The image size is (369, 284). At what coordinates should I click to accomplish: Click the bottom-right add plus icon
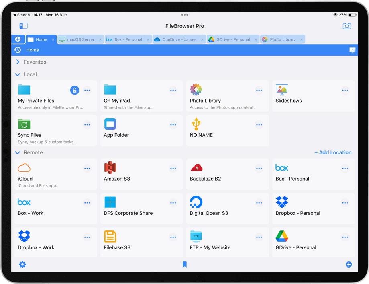tap(349, 264)
